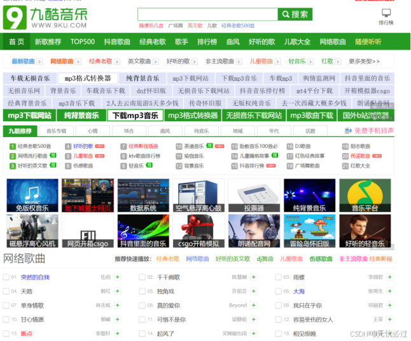
Task: Open 新歌推荐 in the navigation bar
Action: pyautogui.click(x=48, y=42)
